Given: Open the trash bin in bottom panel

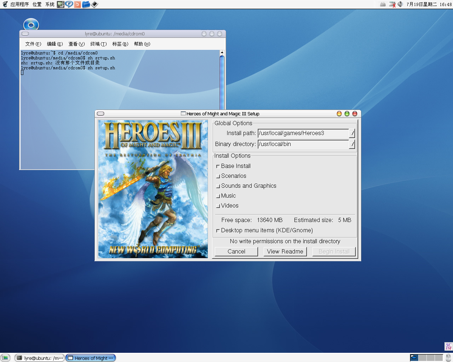Looking at the screenshot, I should [x=448, y=357].
